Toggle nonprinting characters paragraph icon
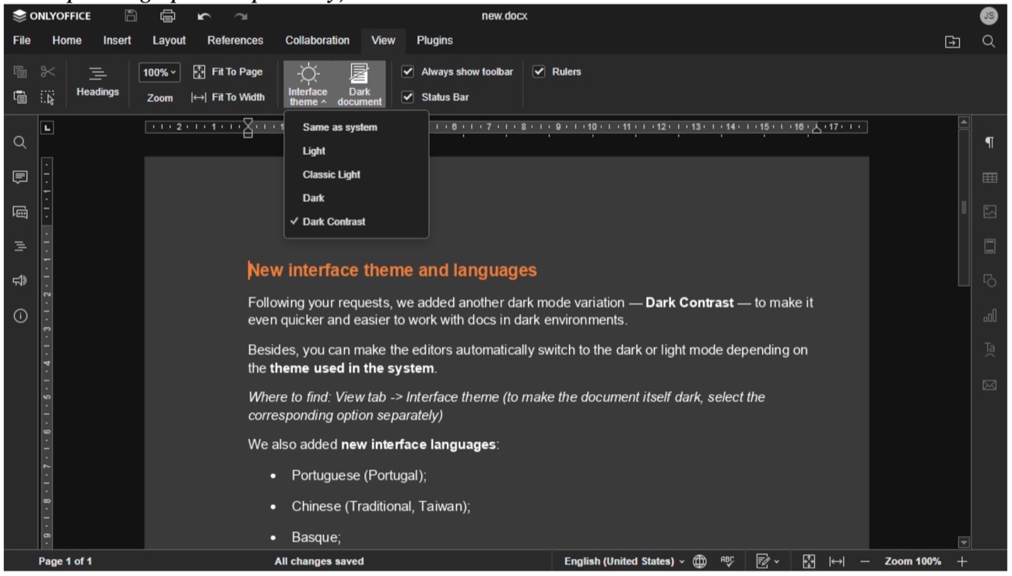The width and height of the screenshot is (1012, 576). [990, 142]
